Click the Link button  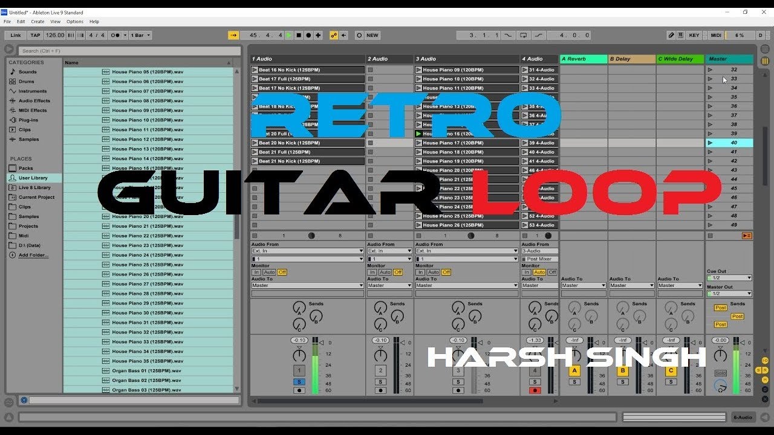click(16, 35)
